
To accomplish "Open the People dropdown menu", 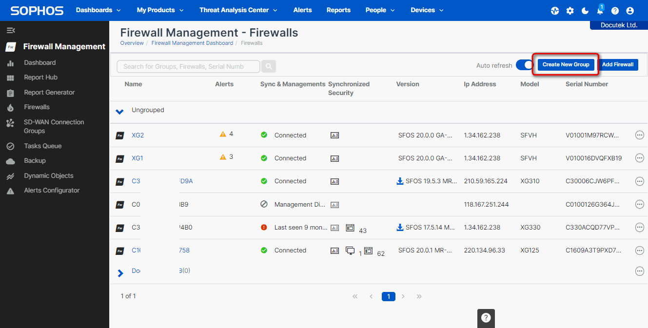I will coord(380,10).
